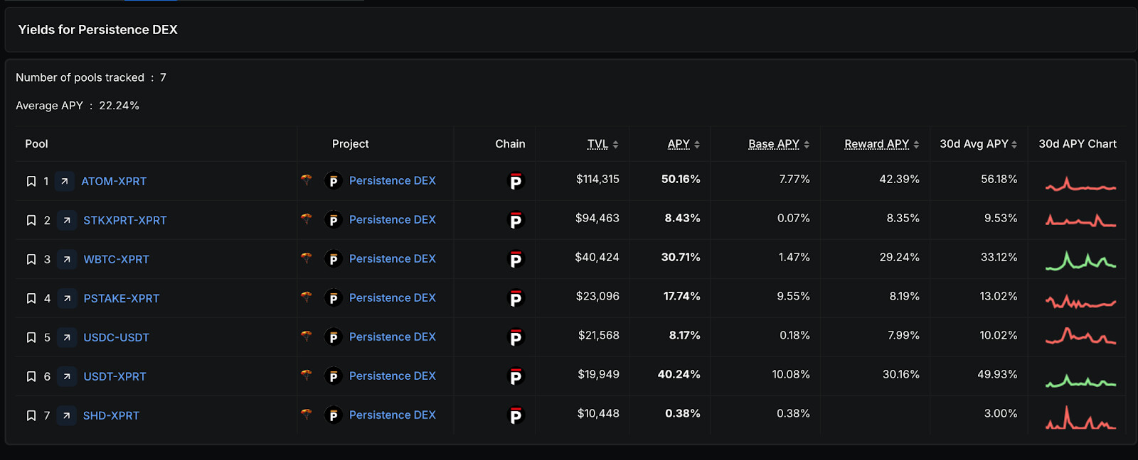
Task: Click the airdrop parachute icon in PSTAKE-XPRT row
Action: [307, 297]
